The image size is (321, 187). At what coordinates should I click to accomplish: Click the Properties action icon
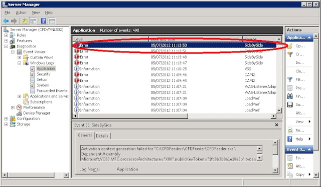pyautogui.click(x=290, y=88)
